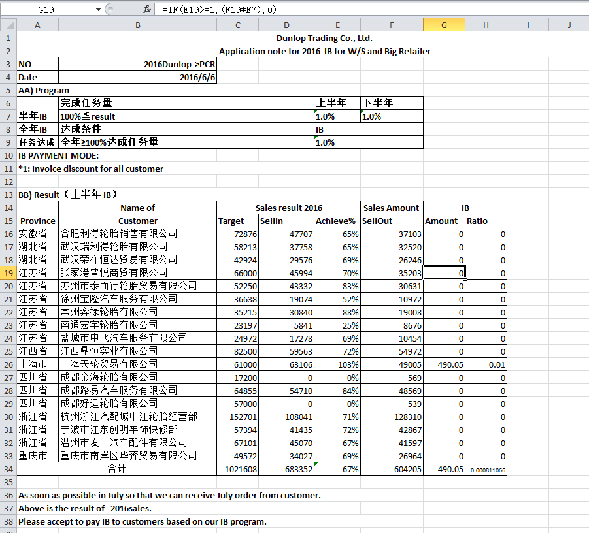This screenshot has height=533, width=589.
Task: Click the date cell '2016/6/6'
Action: click(x=137, y=77)
